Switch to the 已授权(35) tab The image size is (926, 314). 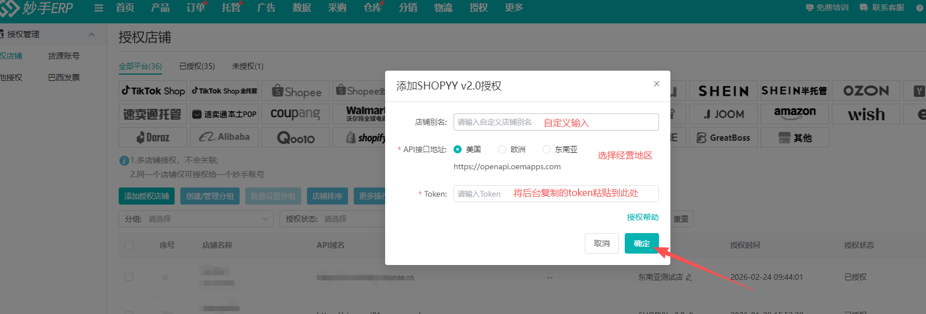pyautogui.click(x=197, y=66)
